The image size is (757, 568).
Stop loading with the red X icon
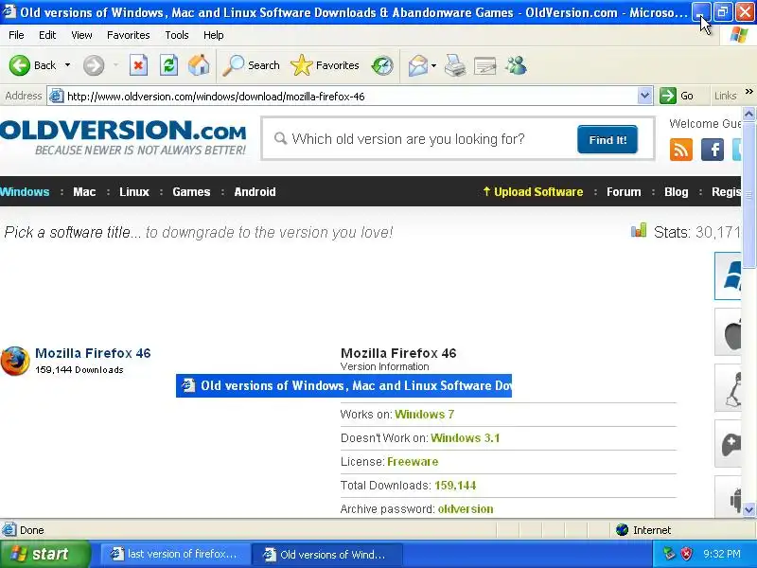138,65
